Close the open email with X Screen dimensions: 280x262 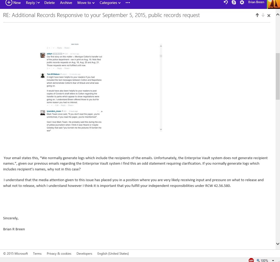269,16
